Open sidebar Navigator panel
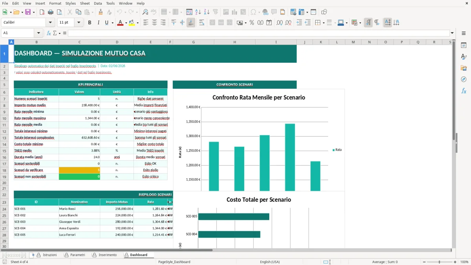Viewport: 471px width, 265px height. click(x=464, y=79)
